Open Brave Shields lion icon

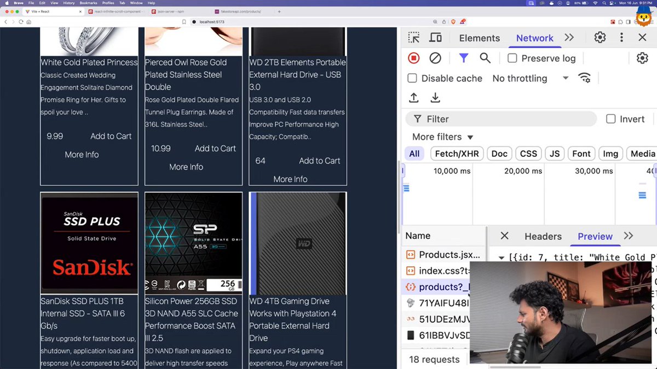(453, 22)
